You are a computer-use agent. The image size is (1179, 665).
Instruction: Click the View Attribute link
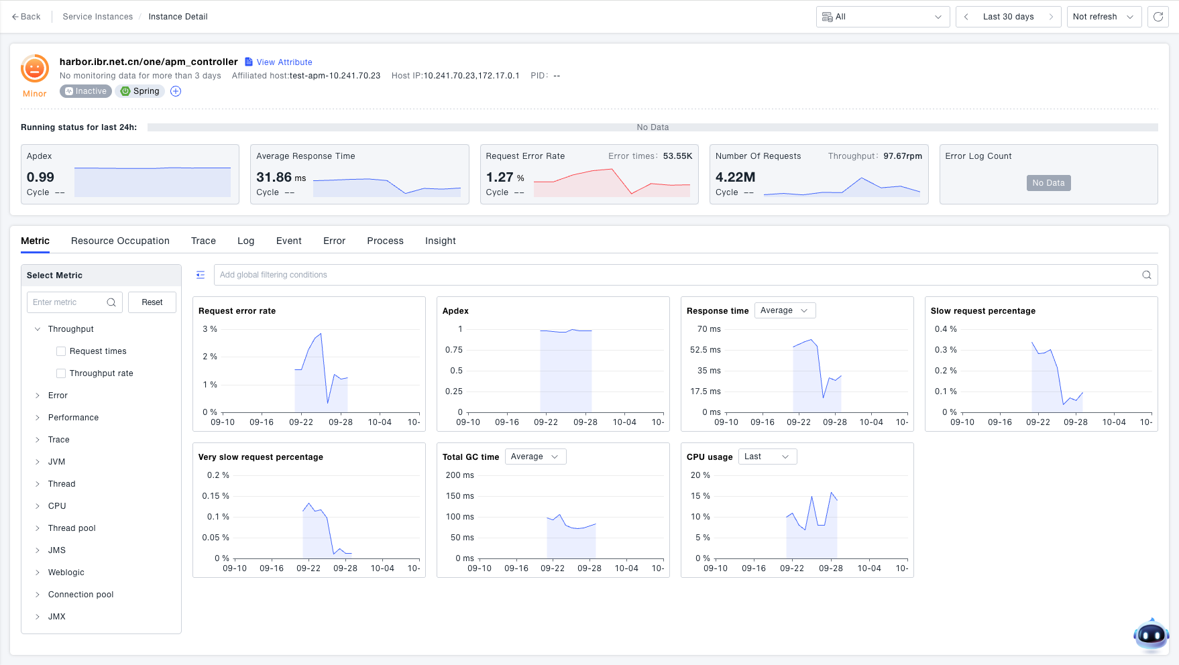[284, 62]
